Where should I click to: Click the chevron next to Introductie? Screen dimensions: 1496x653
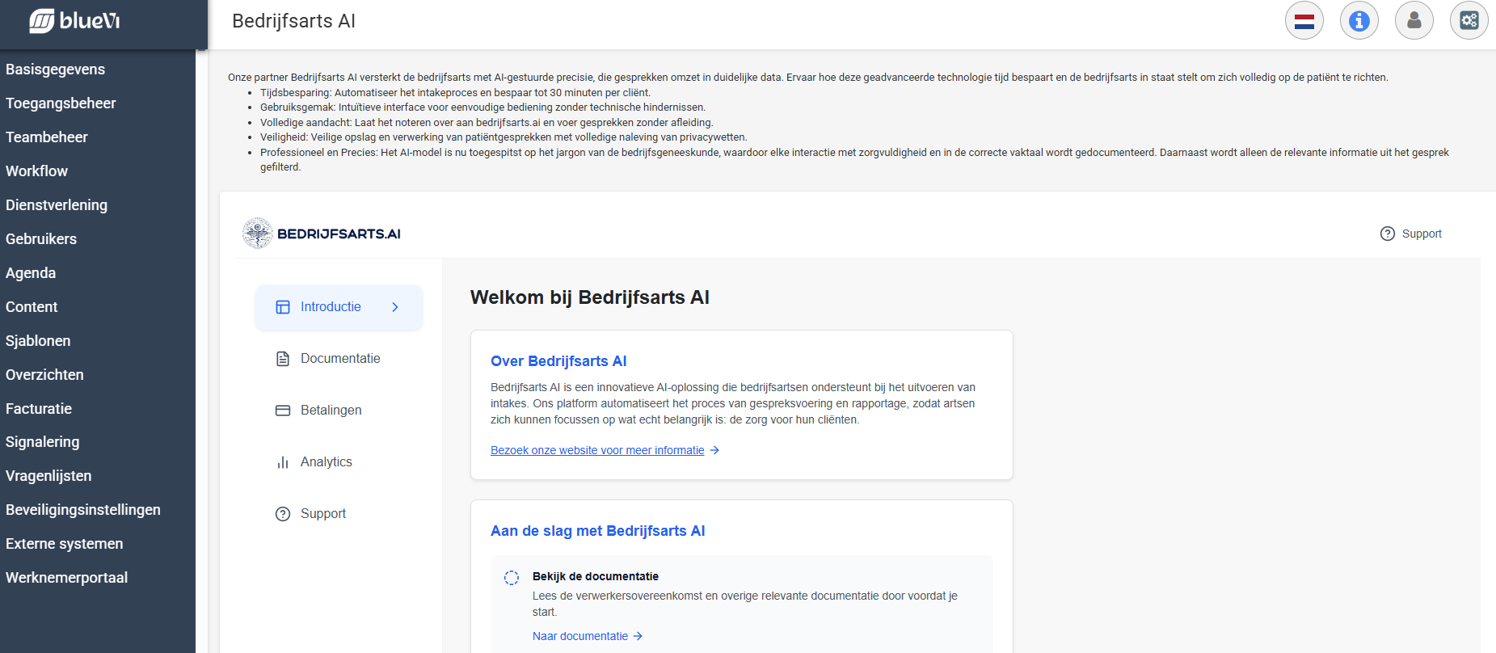(395, 307)
